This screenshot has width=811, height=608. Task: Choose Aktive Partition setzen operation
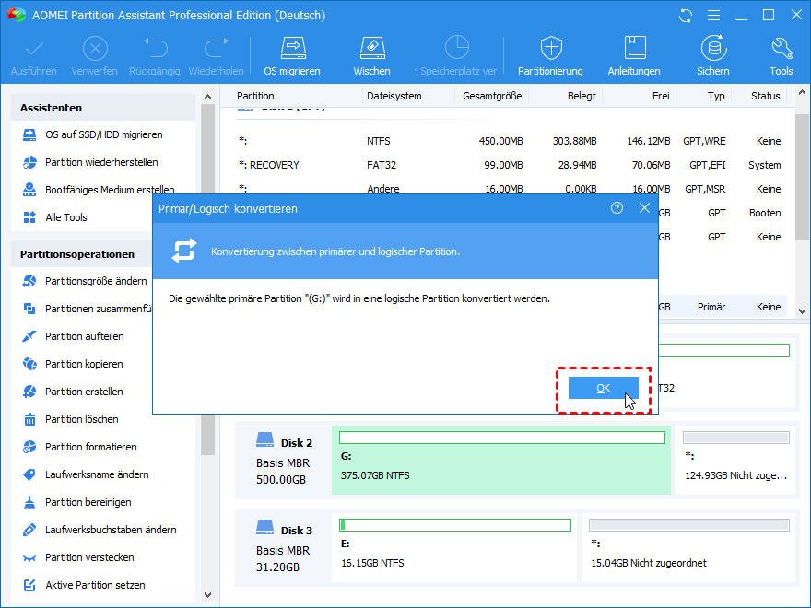coord(95,585)
